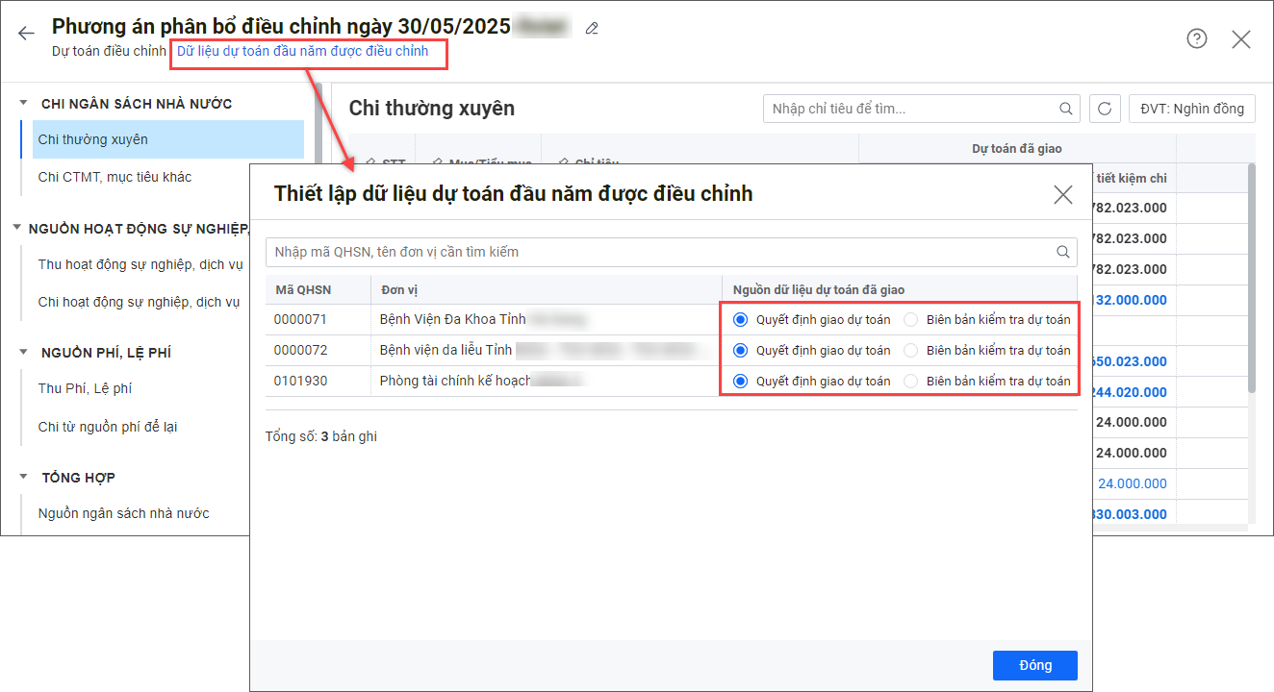Click the table's vertical scrollbar
This screenshot has height=692, width=1274.
tap(1251, 279)
